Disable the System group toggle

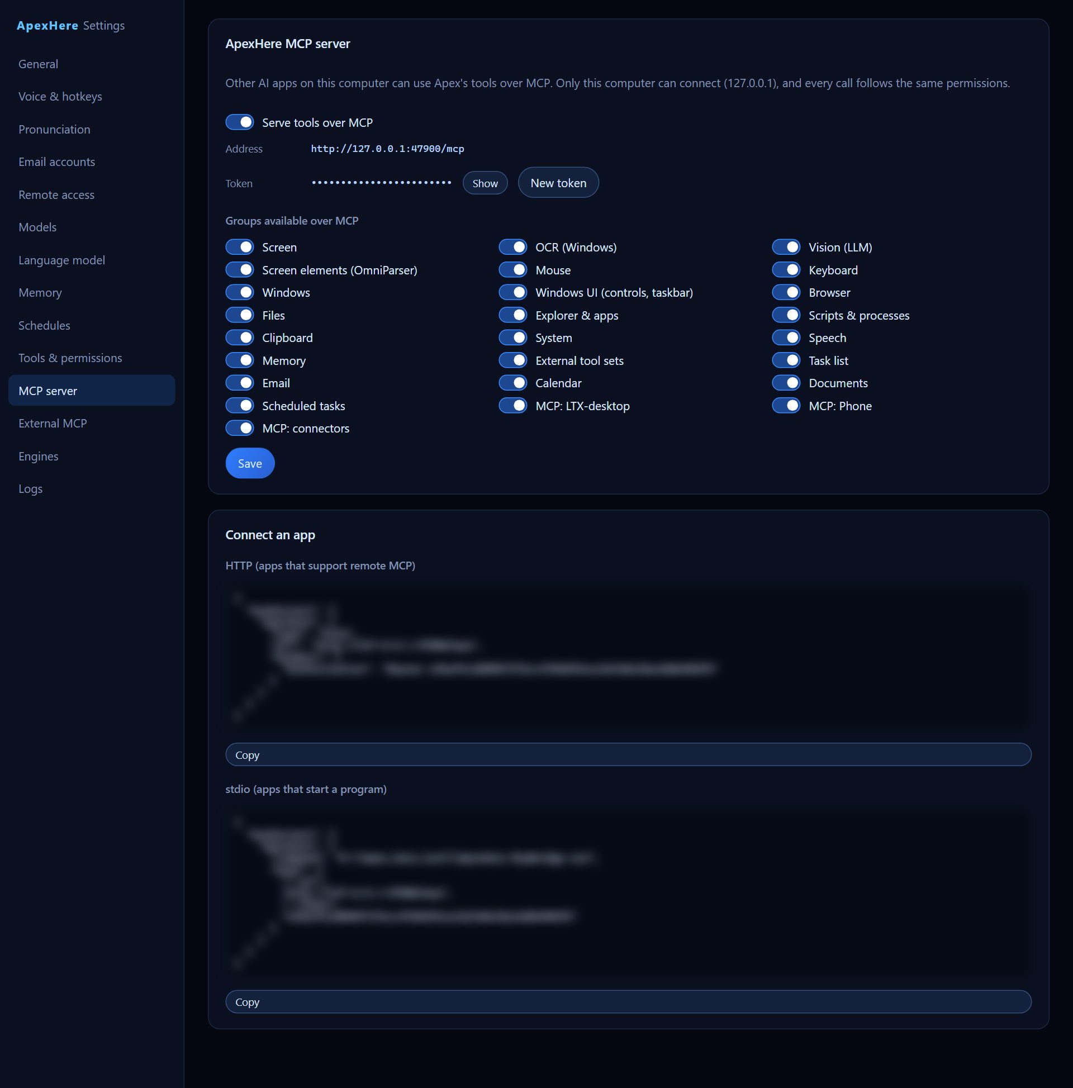tap(512, 338)
